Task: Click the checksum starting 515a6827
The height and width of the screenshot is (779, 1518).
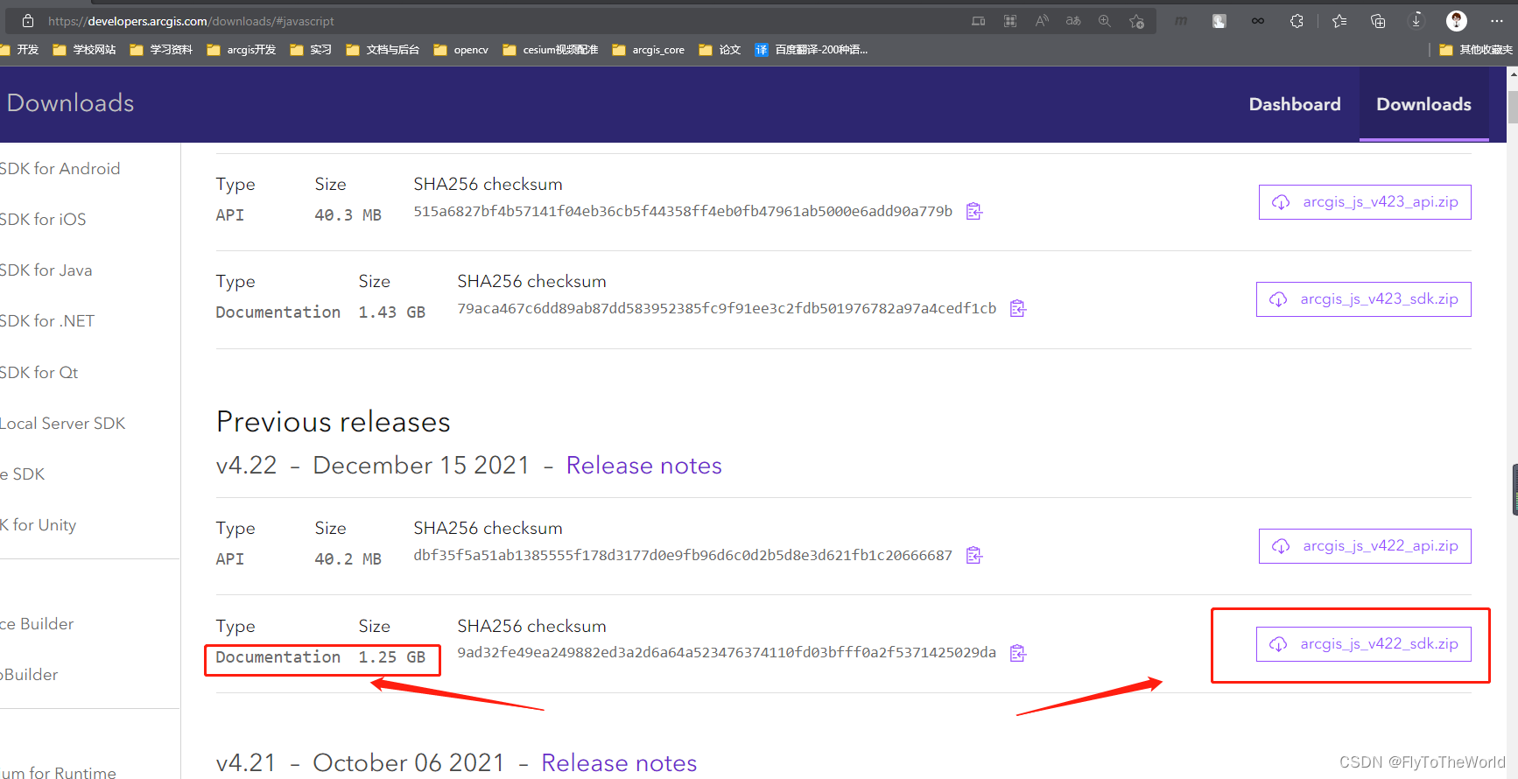Action: (683, 211)
